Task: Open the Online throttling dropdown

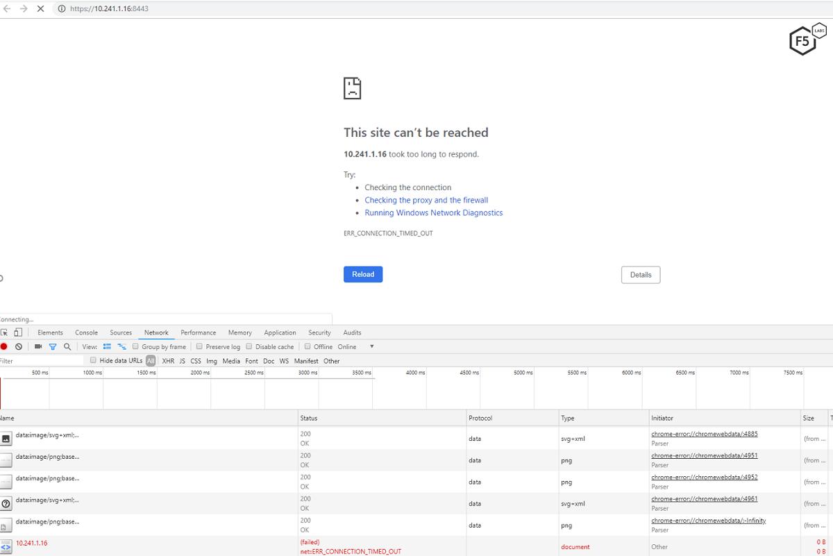Action: pyautogui.click(x=356, y=346)
